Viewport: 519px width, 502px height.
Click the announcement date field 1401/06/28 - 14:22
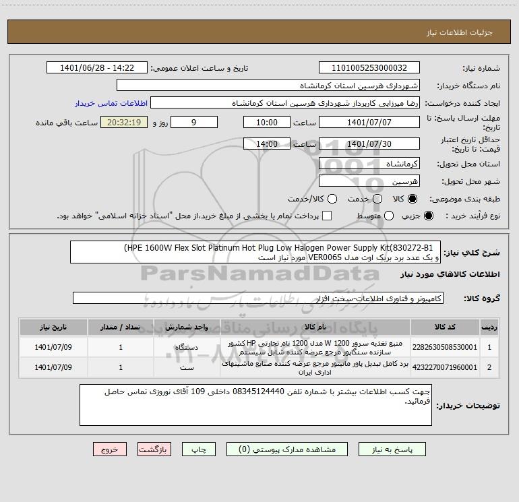97,68
